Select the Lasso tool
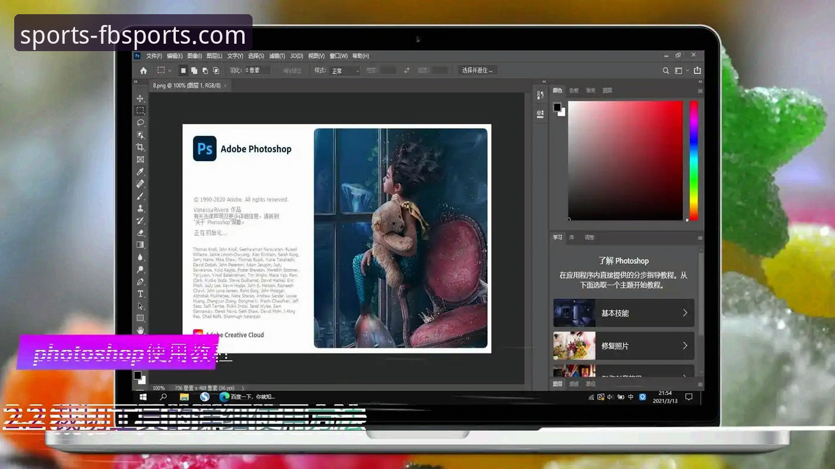Screen dimensions: 835x469 point(140,123)
